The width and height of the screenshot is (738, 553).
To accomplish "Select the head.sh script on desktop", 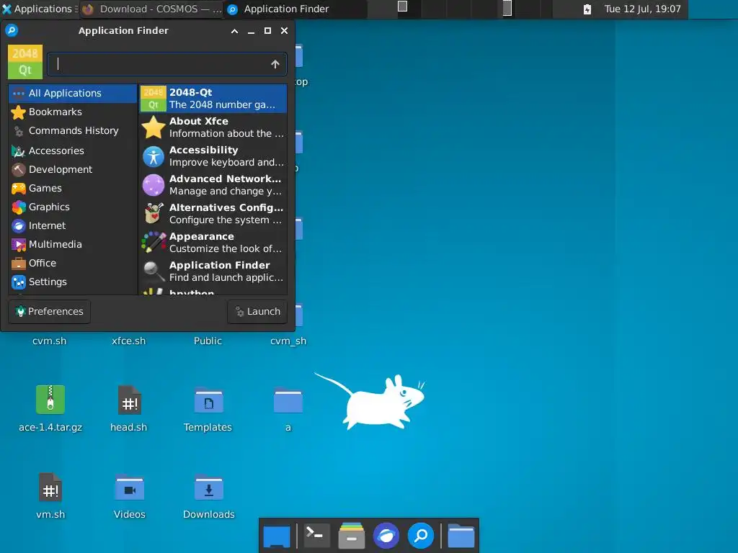I will (x=129, y=408).
